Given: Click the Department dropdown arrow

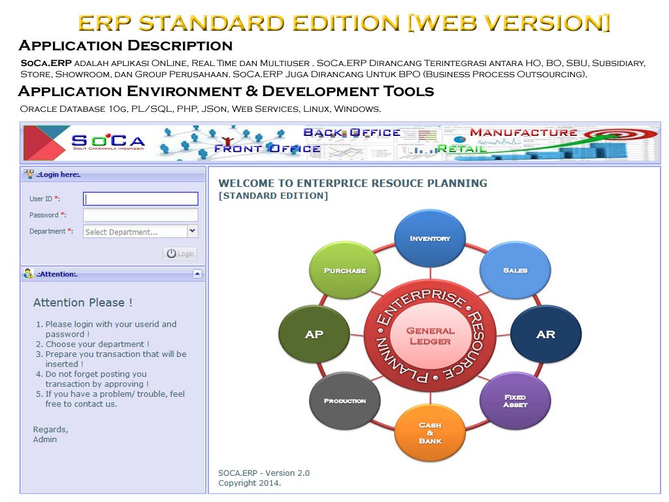Looking at the screenshot, I should click(x=193, y=231).
